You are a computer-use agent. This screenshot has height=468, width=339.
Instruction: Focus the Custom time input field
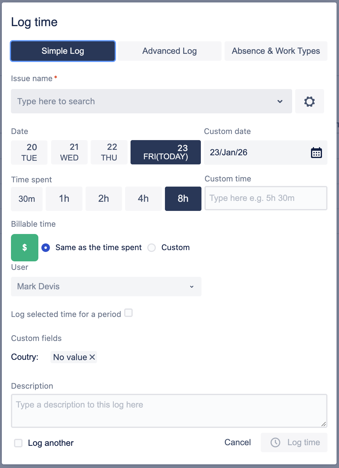(266, 198)
